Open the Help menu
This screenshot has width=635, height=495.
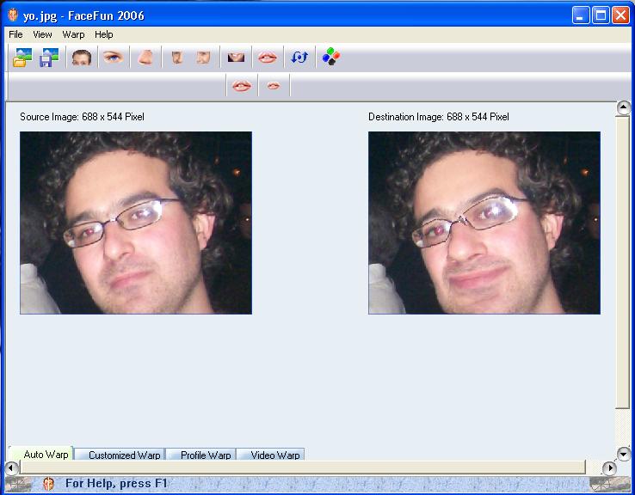(103, 34)
